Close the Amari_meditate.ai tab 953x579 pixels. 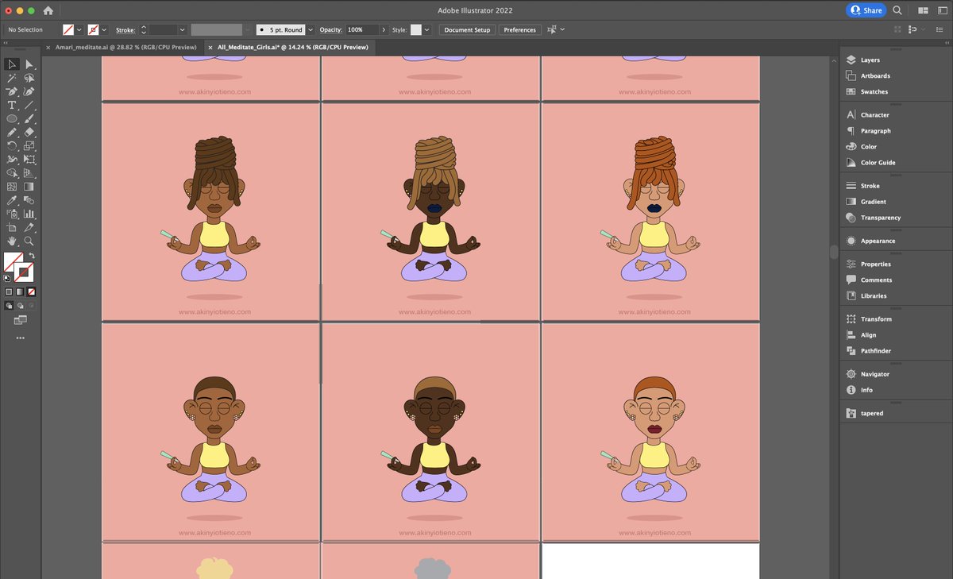click(x=49, y=48)
